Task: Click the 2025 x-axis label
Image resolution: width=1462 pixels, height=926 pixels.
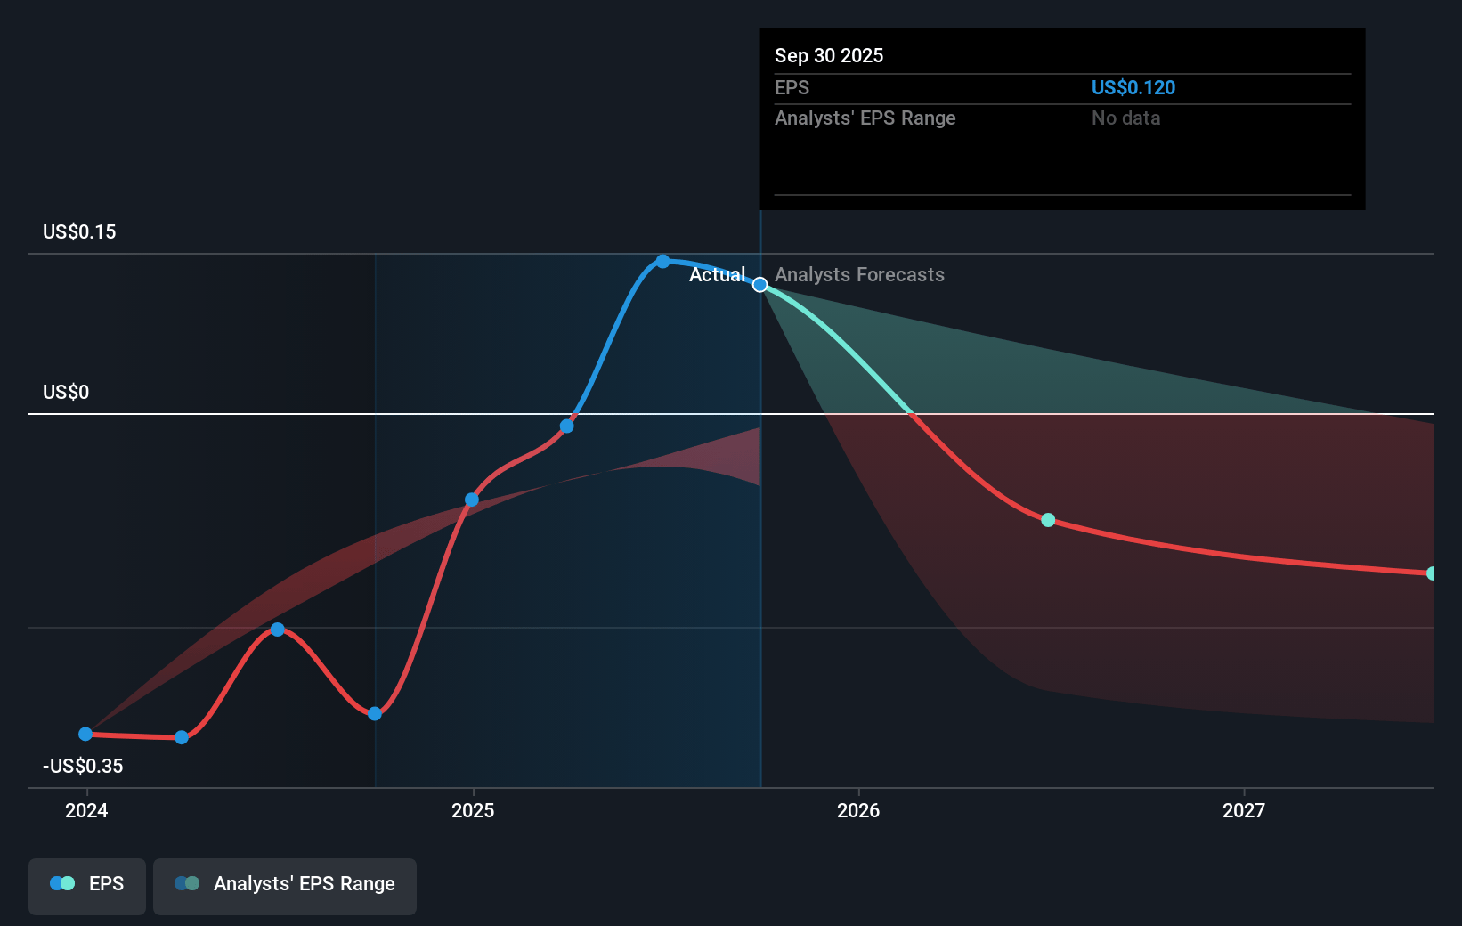Action: (473, 810)
